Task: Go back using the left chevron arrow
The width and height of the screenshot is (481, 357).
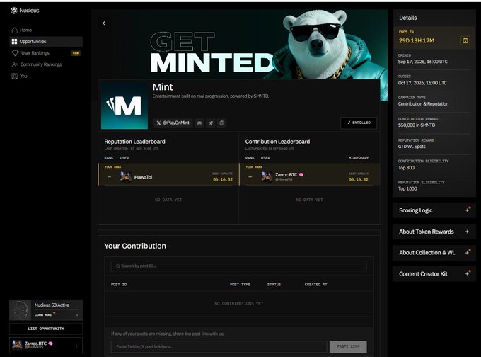Action: tap(104, 23)
